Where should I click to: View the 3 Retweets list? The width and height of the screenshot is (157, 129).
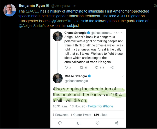click(x=60, y=115)
